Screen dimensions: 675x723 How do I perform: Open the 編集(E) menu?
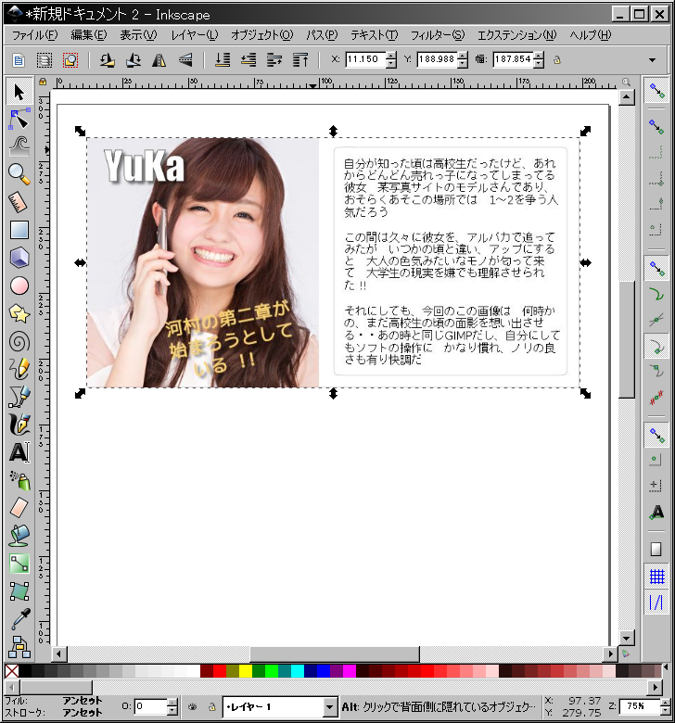coord(89,35)
